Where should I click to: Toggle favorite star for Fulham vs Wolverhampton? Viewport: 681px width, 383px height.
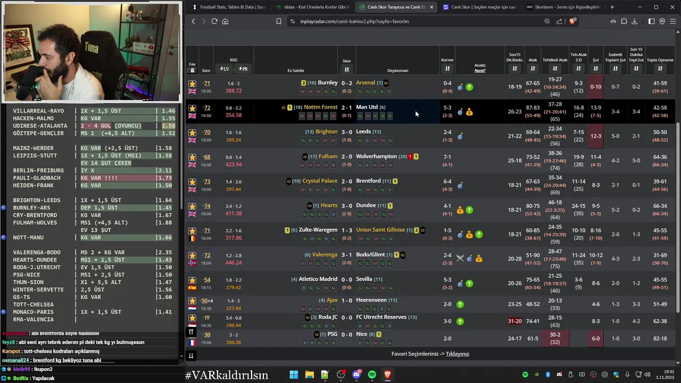point(192,157)
